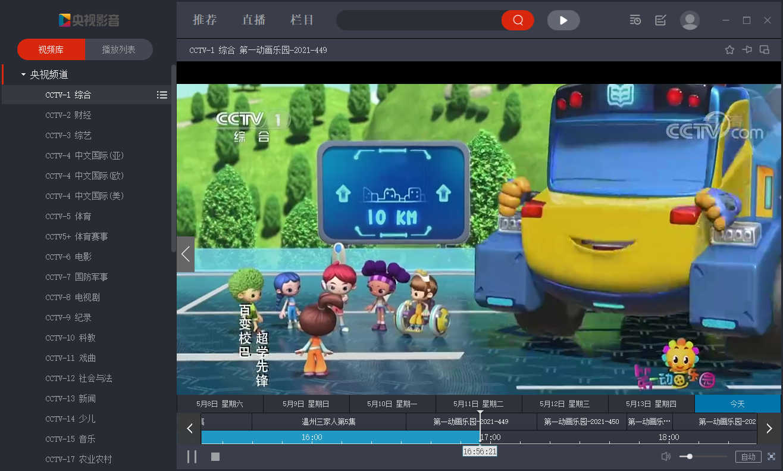Switch to the 播放列表 tab

(x=119, y=50)
